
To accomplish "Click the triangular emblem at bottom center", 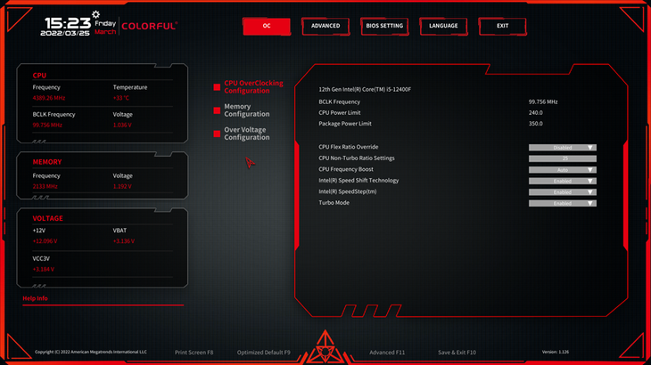I will [325, 347].
